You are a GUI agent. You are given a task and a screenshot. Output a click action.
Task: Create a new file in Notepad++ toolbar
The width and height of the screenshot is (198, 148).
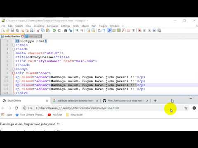[3, 30]
